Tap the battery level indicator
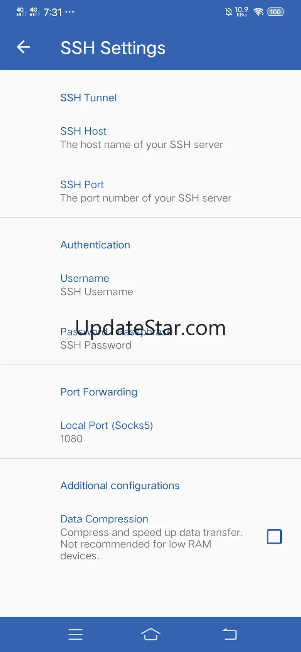Screen dimensions: 301x652 [276, 12]
